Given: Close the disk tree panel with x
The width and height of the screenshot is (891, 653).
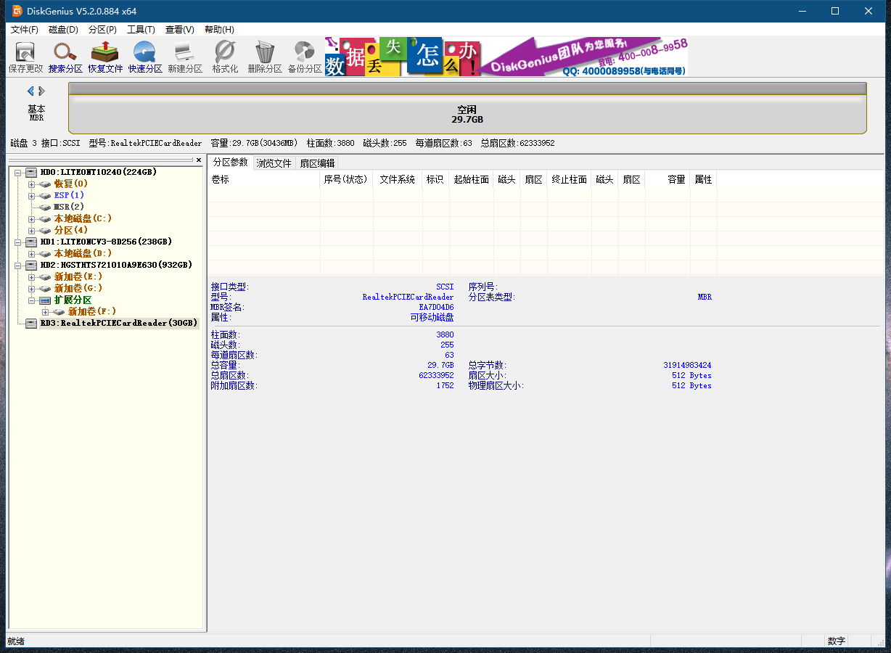Looking at the screenshot, I should point(199,160).
